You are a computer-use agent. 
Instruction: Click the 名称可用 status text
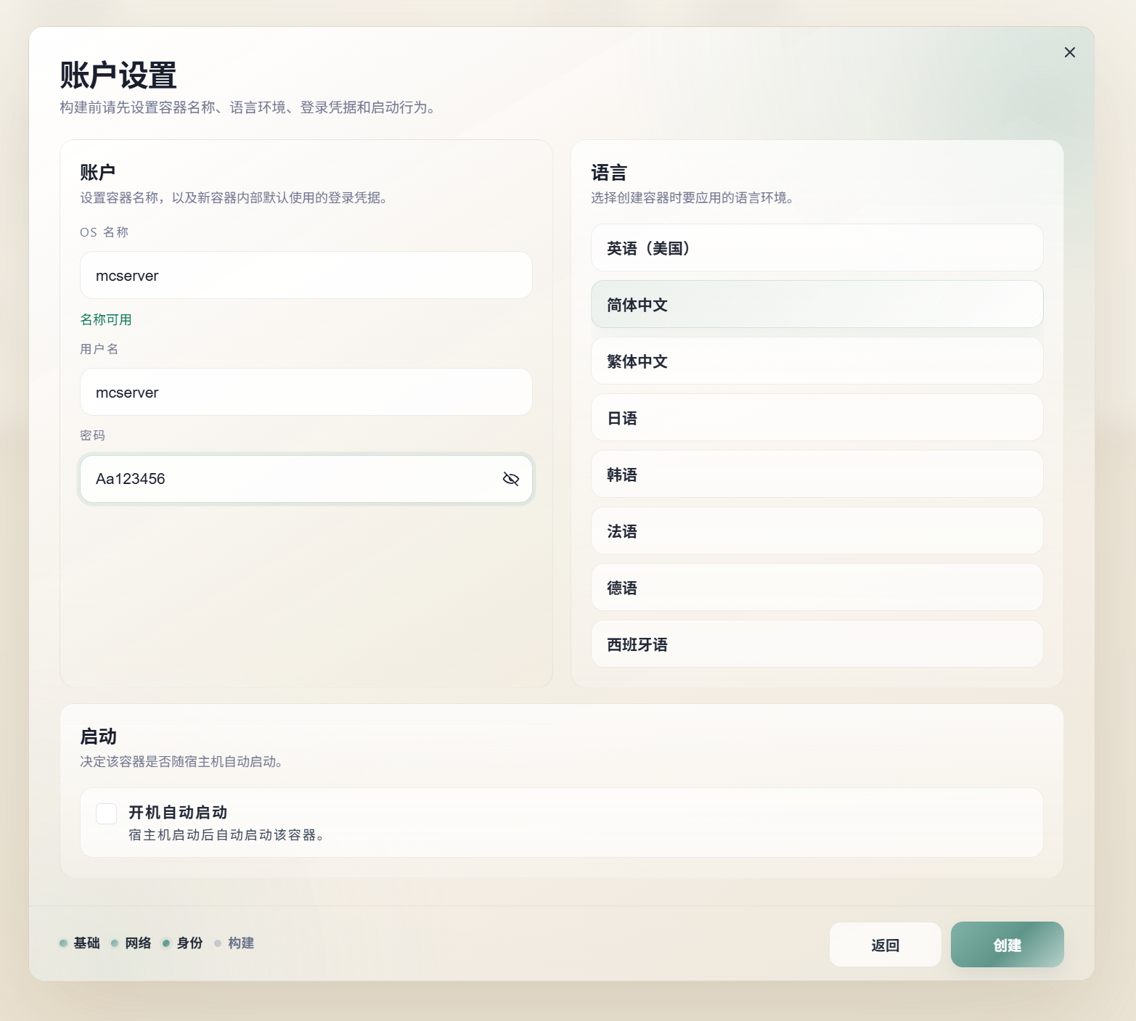tap(106, 320)
